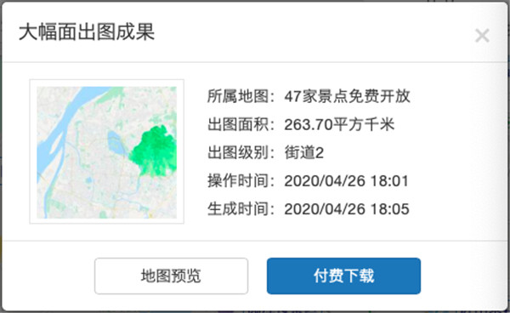Select the 操作时间 label
The height and width of the screenshot is (313, 510).
pos(238,181)
